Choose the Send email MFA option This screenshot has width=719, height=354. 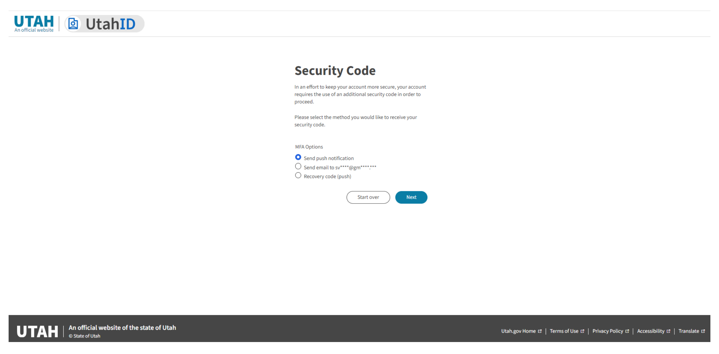click(298, 166)
